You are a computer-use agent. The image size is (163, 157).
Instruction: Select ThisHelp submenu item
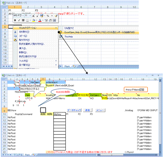(98, 37)
